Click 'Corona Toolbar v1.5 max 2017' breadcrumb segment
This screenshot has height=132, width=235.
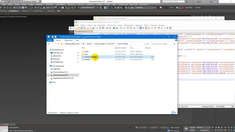coord(104,44)
